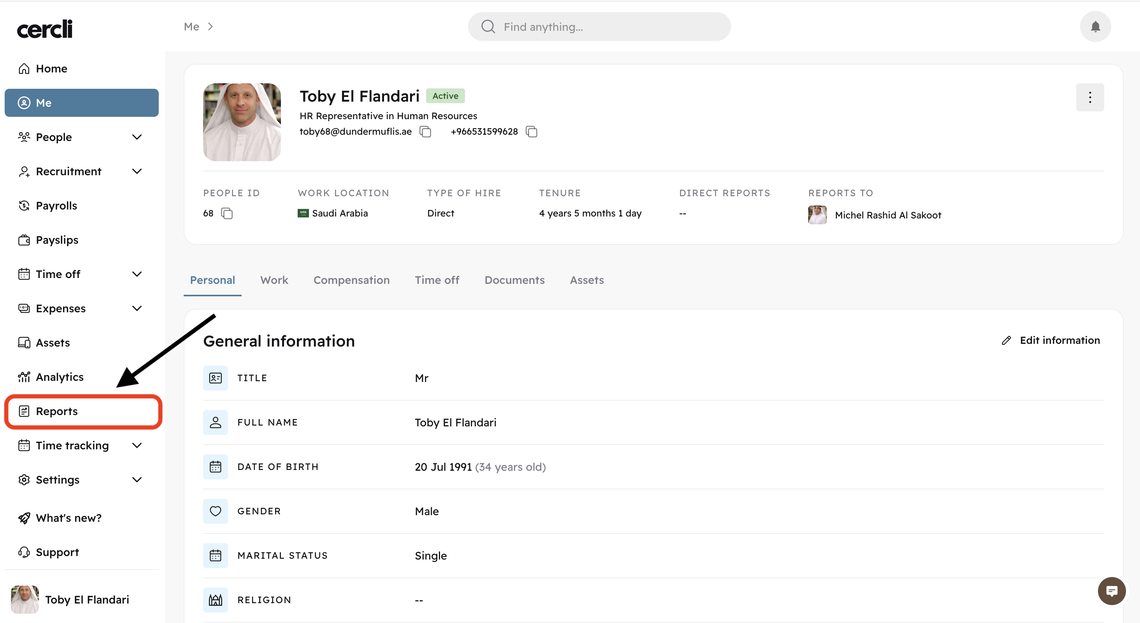This screenshot has height=623, width=1140.
Task: Switch to the Compensation tab
Action: pos(351,280)
